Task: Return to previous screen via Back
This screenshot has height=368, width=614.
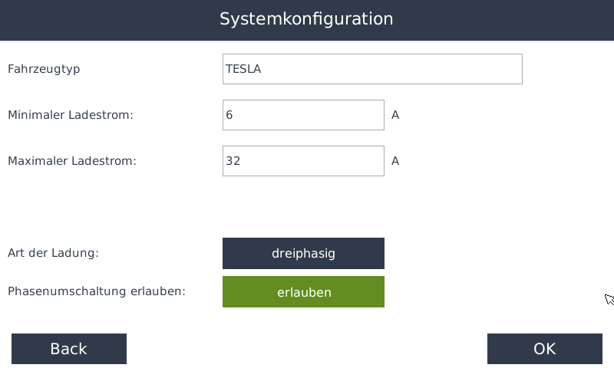Action: click(69, 349)
